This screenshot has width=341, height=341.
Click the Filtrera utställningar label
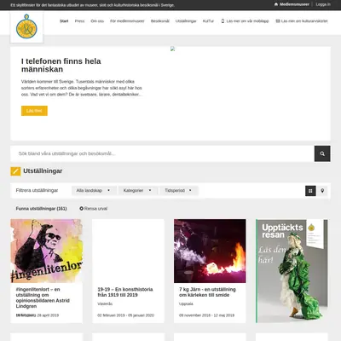click(37, 190)
